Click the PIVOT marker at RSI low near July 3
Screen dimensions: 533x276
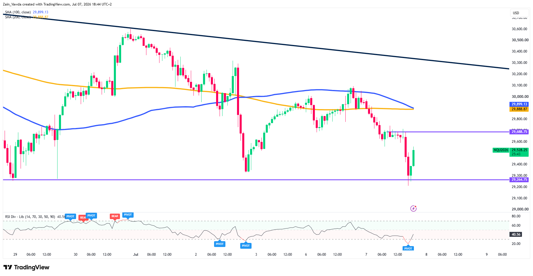(246, 246)
